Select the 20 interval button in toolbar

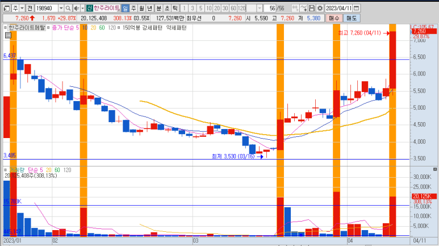point(217,8)
